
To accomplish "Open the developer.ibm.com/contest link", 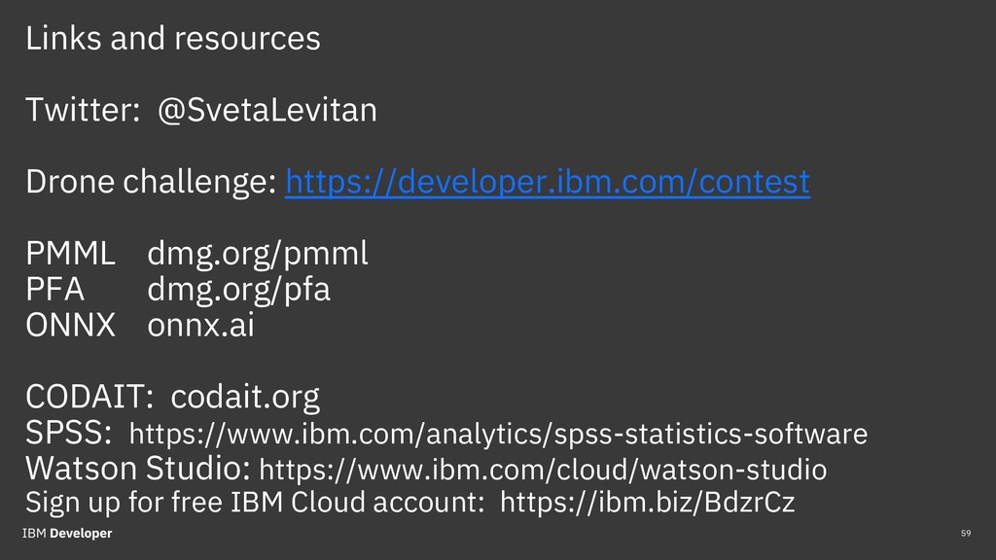I will click(x=547, y=182).
